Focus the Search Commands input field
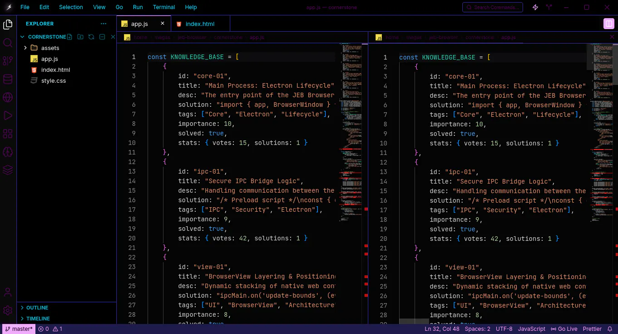The width and height of the screenshot is (618, 334). (493, 7)
